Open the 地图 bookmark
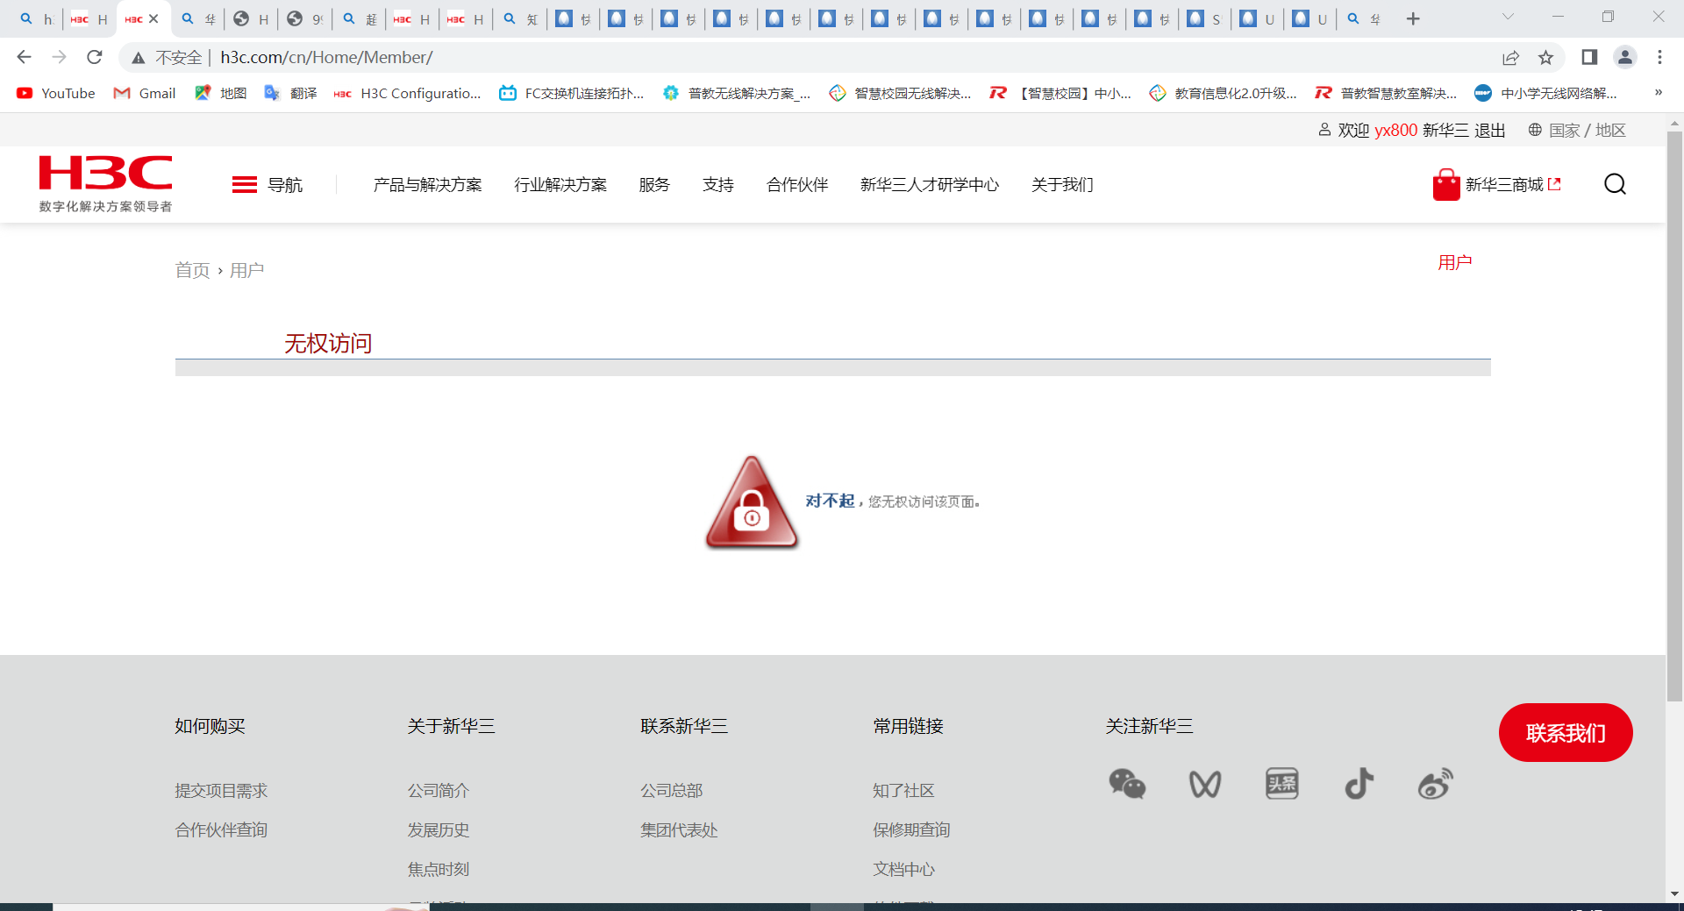 click(221, 93)
